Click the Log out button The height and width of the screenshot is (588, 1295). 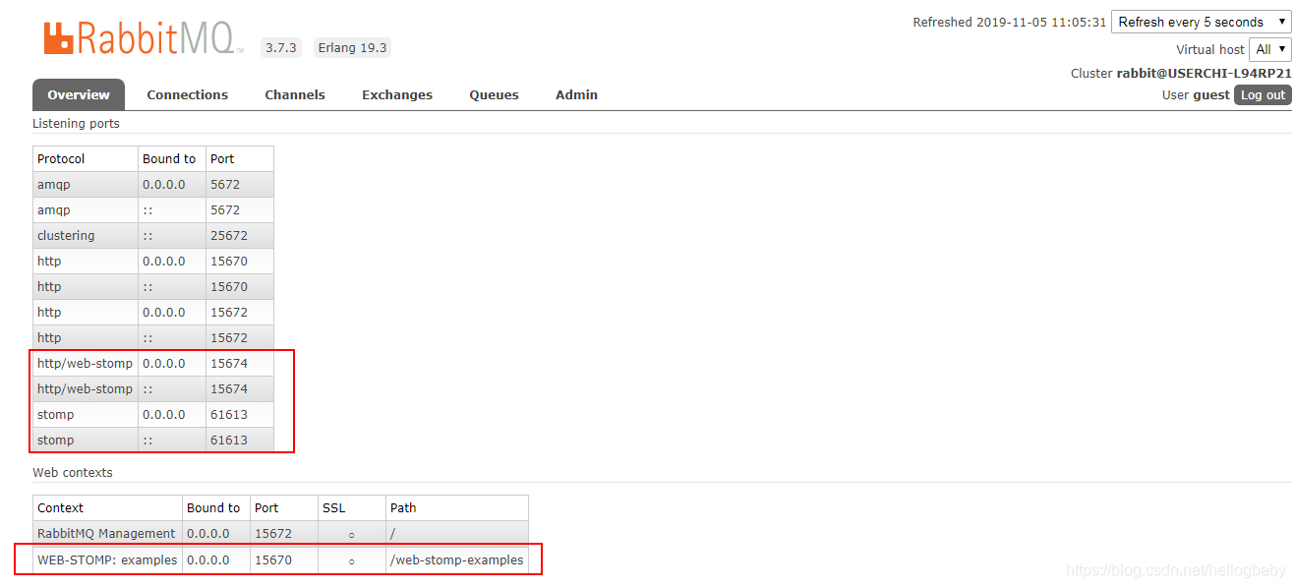(1263, 94)
